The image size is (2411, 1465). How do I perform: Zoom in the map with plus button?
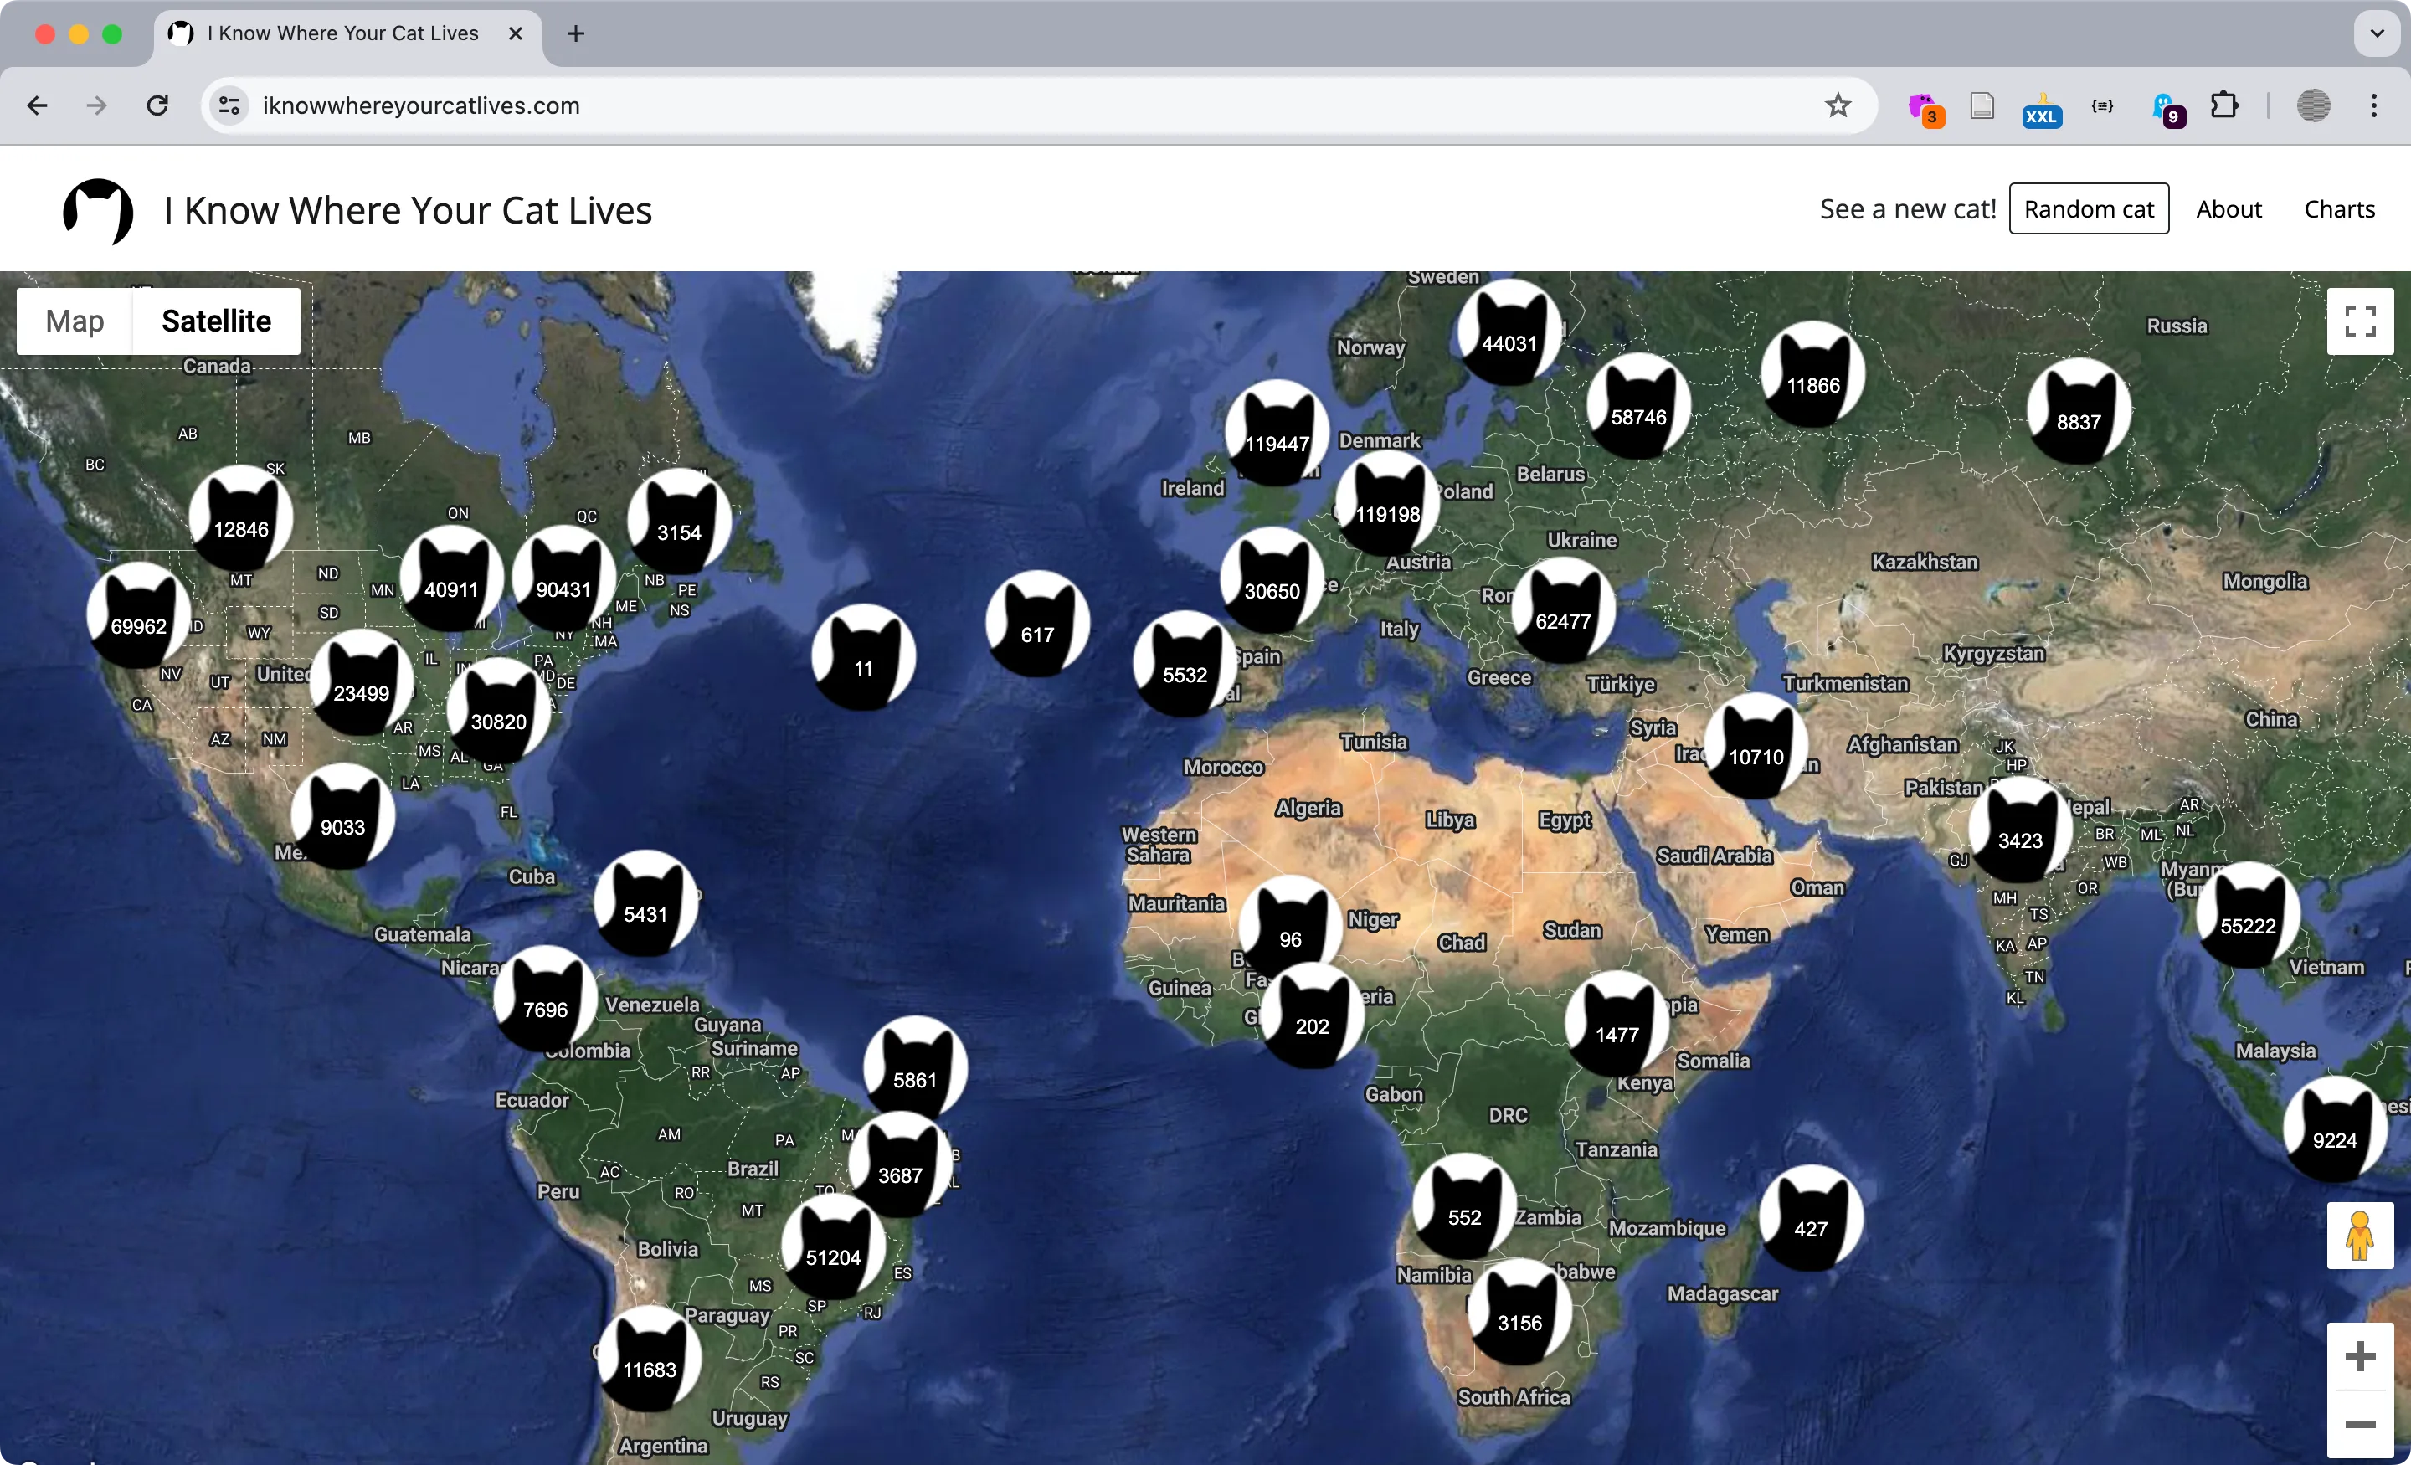point(2359,1356)
